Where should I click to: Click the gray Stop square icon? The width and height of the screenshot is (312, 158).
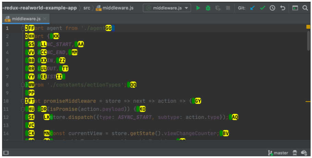point(228,8)
